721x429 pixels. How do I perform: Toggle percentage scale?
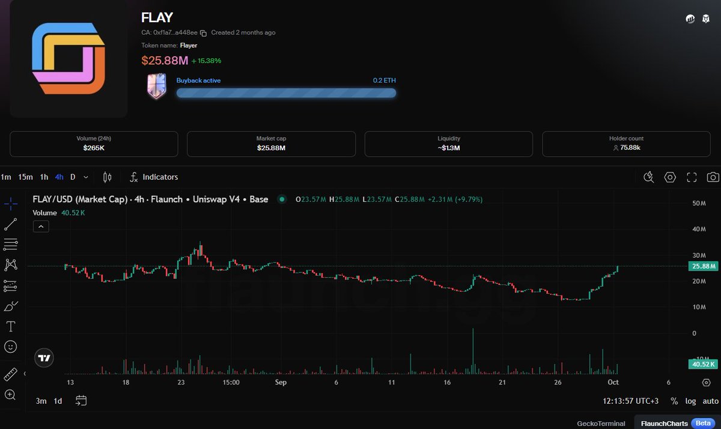pyautogui.click(x=674, y=401)
